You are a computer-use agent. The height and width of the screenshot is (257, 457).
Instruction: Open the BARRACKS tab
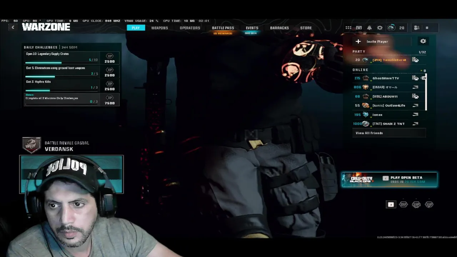(x=279, y=28)
